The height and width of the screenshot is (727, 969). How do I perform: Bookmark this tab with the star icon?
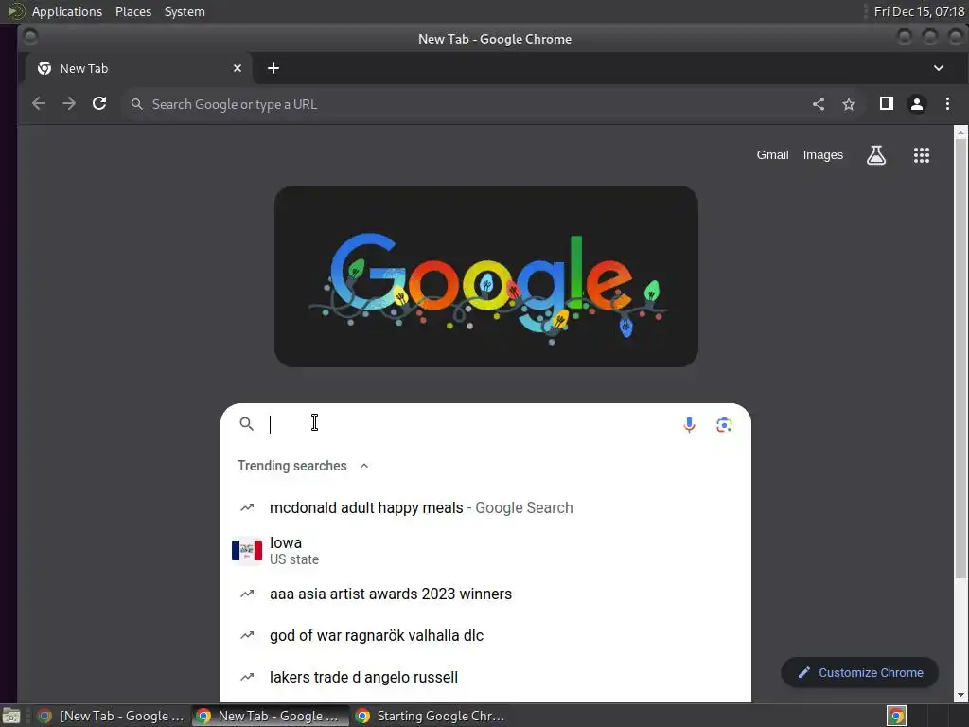(x=849, y=104)
